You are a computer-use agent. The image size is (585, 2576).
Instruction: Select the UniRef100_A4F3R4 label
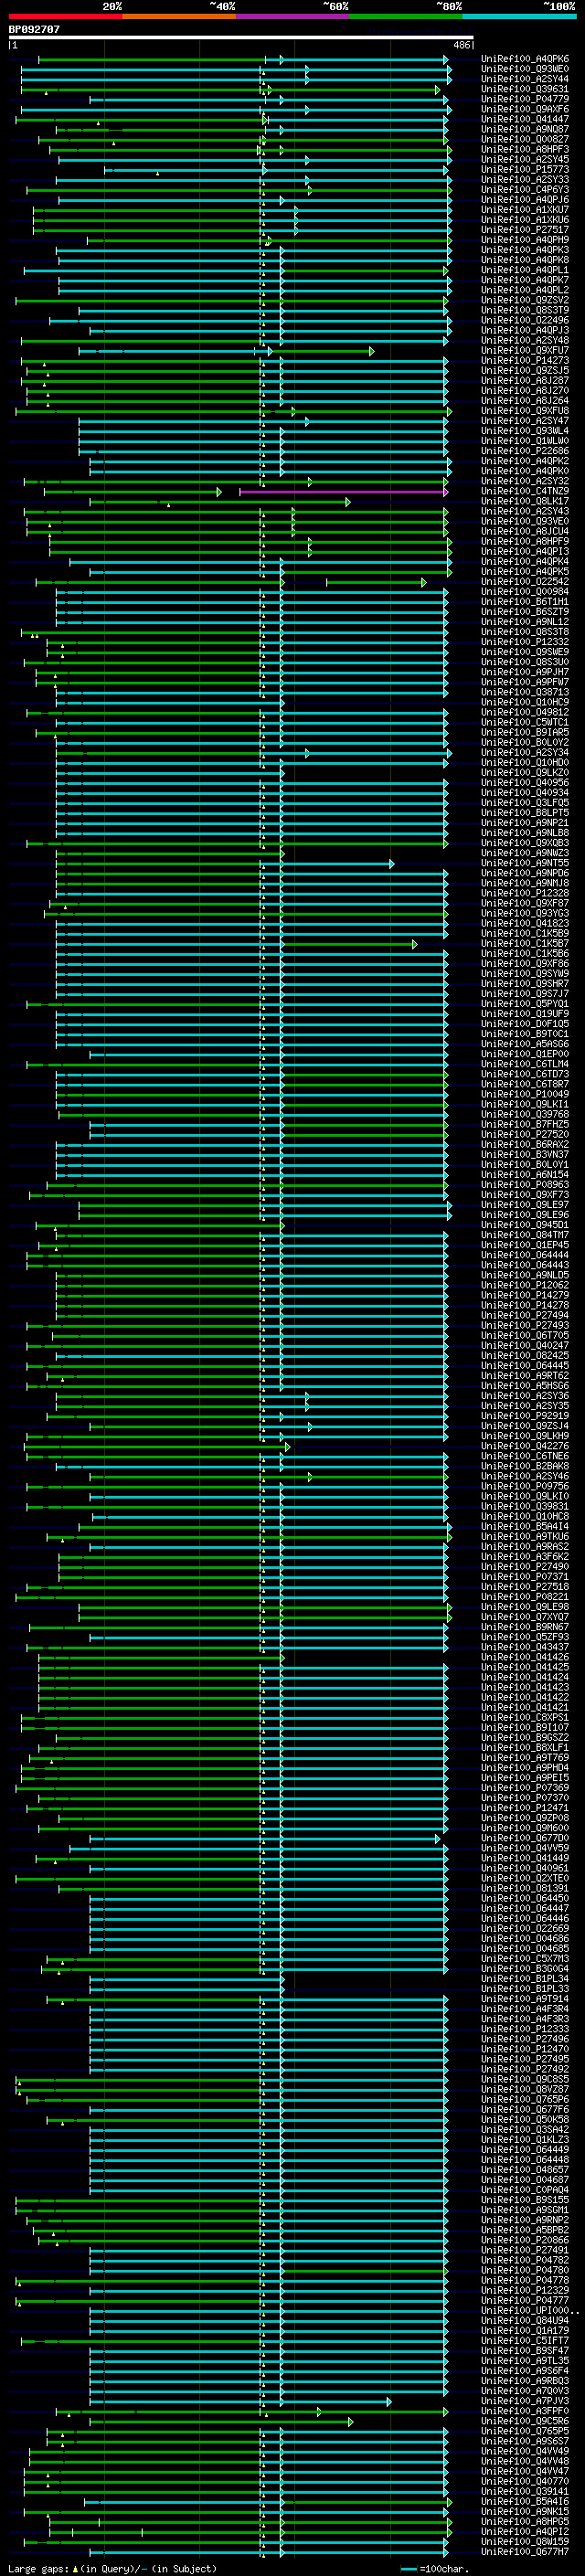point(525,2009)
